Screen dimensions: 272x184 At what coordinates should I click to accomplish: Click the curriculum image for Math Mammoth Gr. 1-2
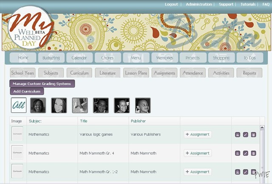[17, 171]
